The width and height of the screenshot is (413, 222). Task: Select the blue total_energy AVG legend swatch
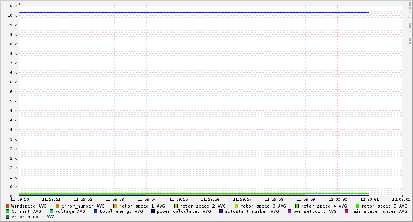(96, 211)
